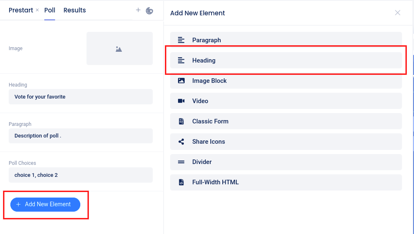Open the Results tab
The width and height of the screenshot is (414, 234).
click(x=75, y=10)
